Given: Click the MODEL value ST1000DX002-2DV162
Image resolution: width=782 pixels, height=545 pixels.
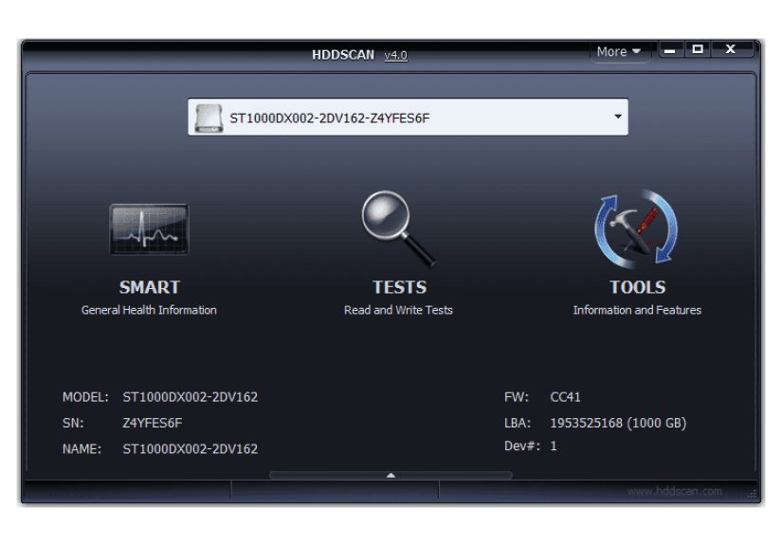Looking at the screenshot, I should coord(190,397).
